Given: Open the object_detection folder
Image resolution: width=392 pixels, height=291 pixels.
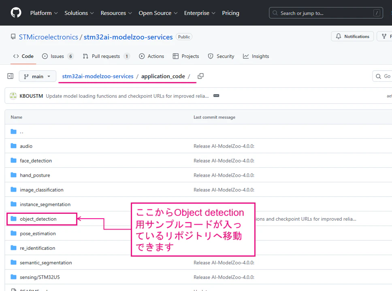Looking at the screenshot, I should click(38, 219).
